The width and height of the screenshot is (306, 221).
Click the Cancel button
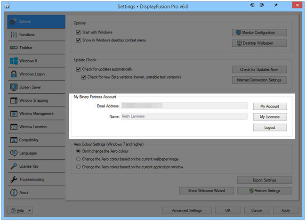[257, 211]
